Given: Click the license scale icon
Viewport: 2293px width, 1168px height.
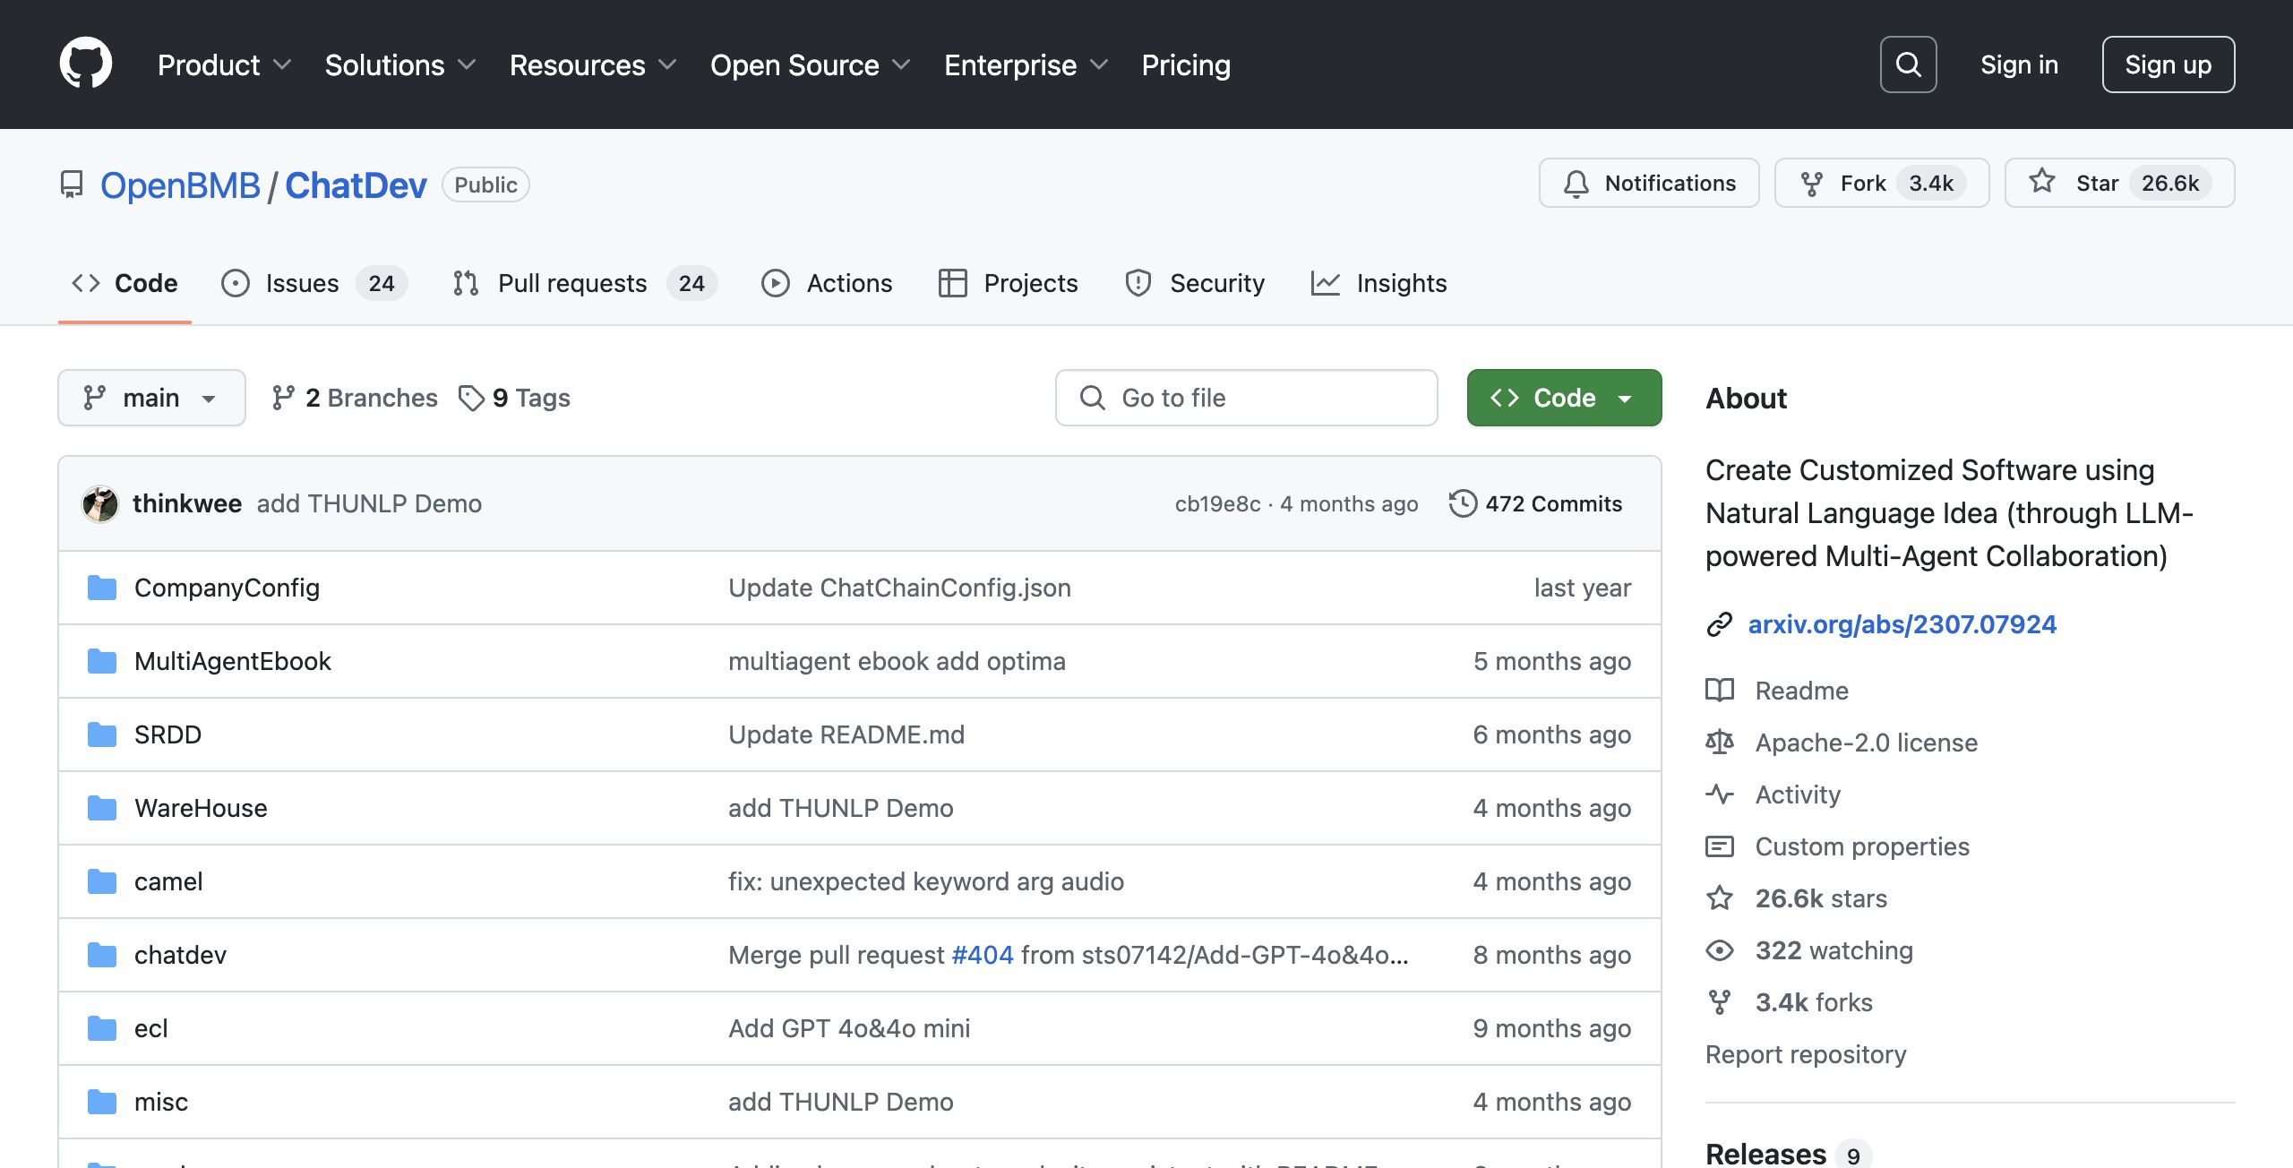Looking at the screenshot, I should (x=1719, y=743).
